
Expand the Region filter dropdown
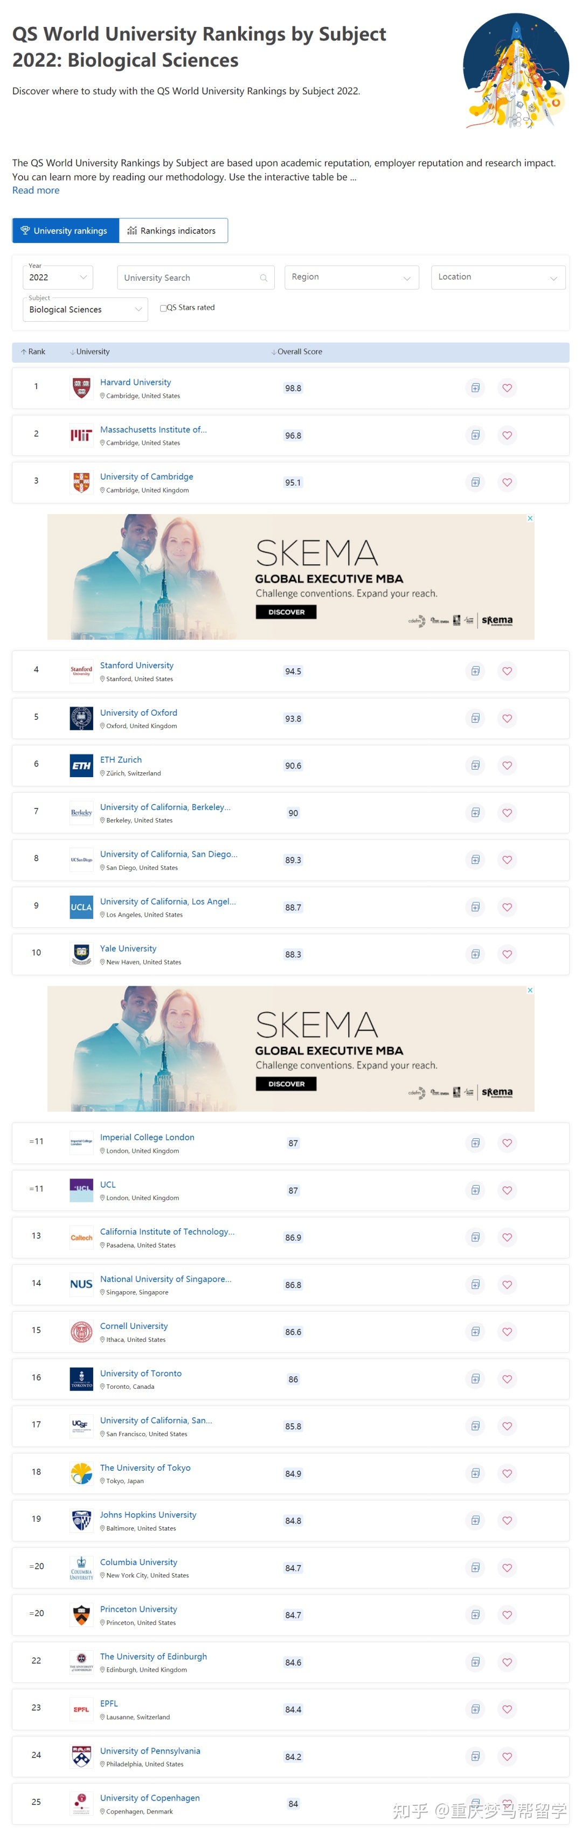tap(351, 278)
